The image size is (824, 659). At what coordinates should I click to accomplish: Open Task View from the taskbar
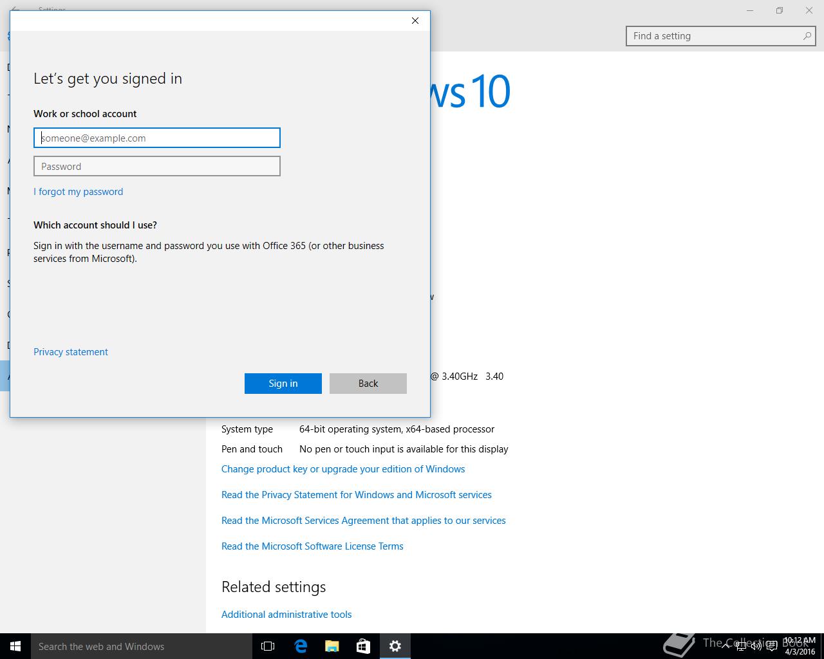click(268, 646)
